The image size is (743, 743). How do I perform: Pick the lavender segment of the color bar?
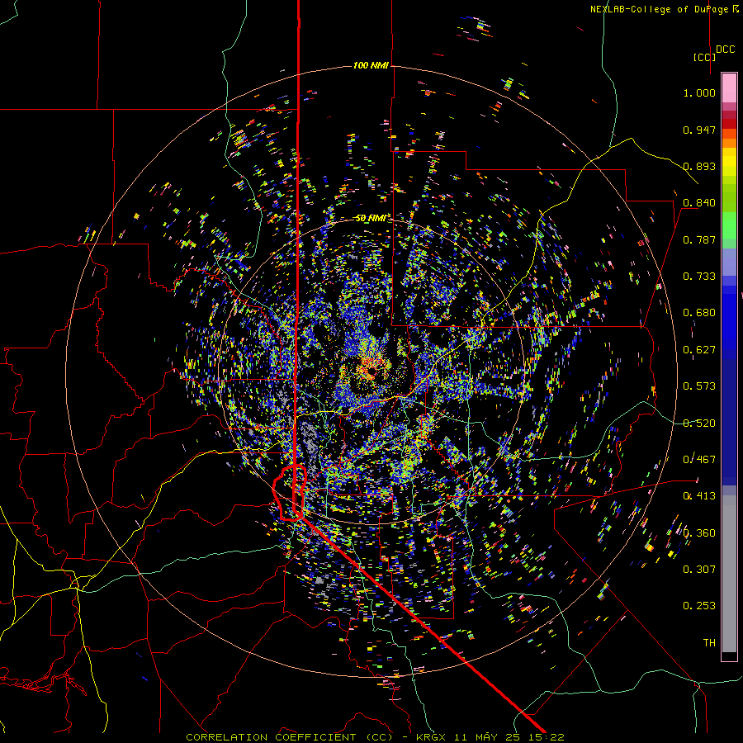(x=729, y=262)
